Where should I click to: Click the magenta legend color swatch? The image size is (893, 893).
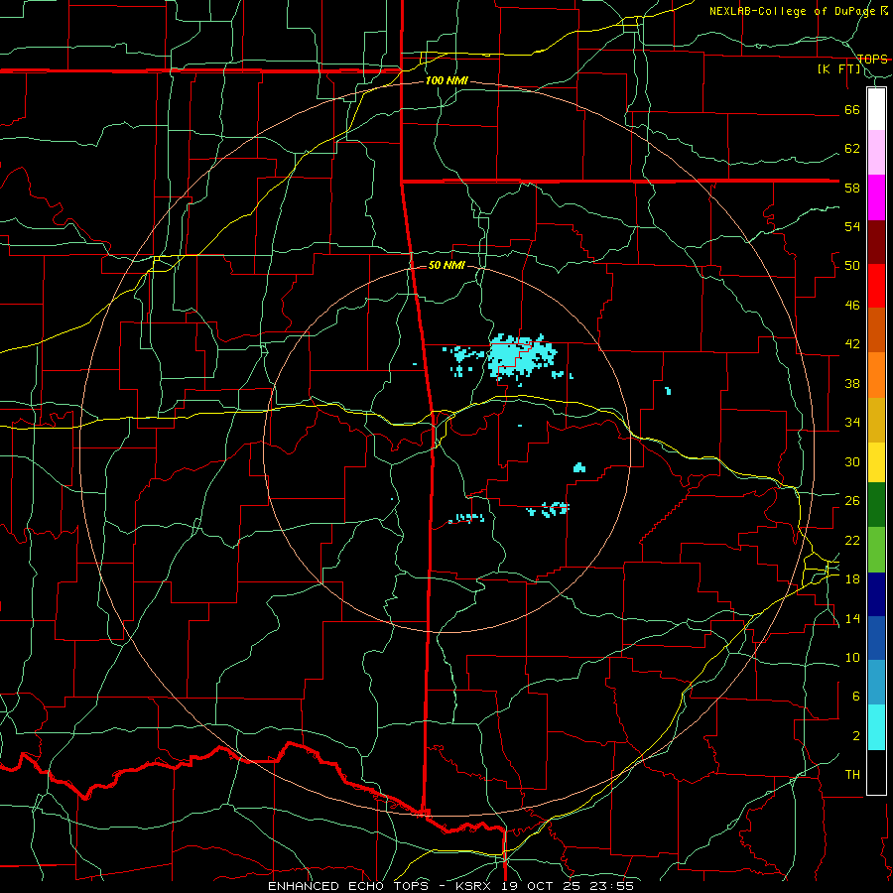[x=876, y=197]
